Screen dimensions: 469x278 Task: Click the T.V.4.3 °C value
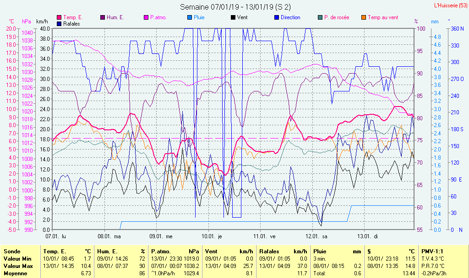coord(433,259)
